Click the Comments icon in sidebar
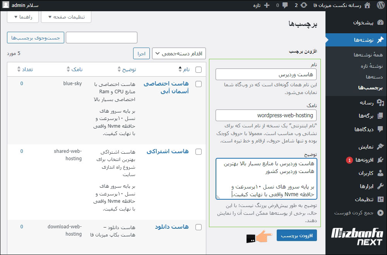The width and height of the screenshot is (387, 255). click(380, 129)
